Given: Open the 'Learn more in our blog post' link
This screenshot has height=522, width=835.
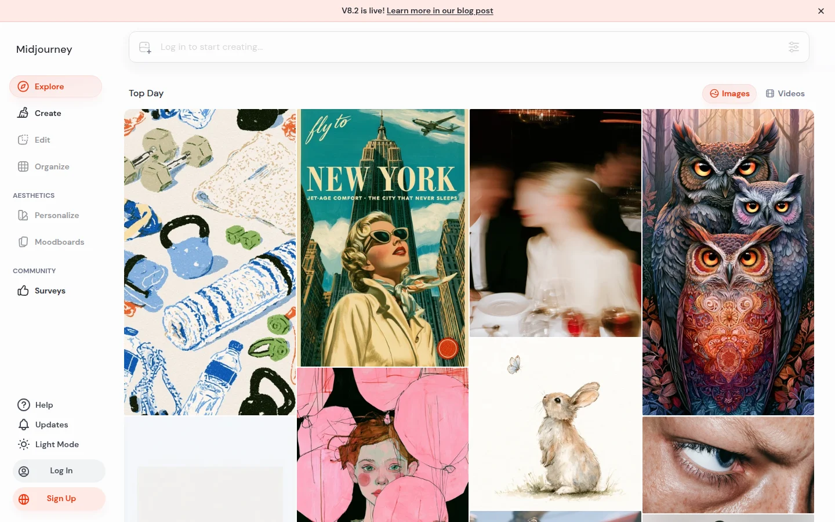Looking at the screenshot, I should [440, 10].
